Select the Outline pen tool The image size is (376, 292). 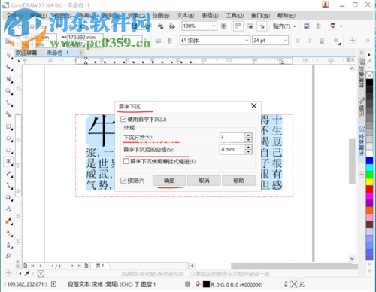[x=9, y=245]
